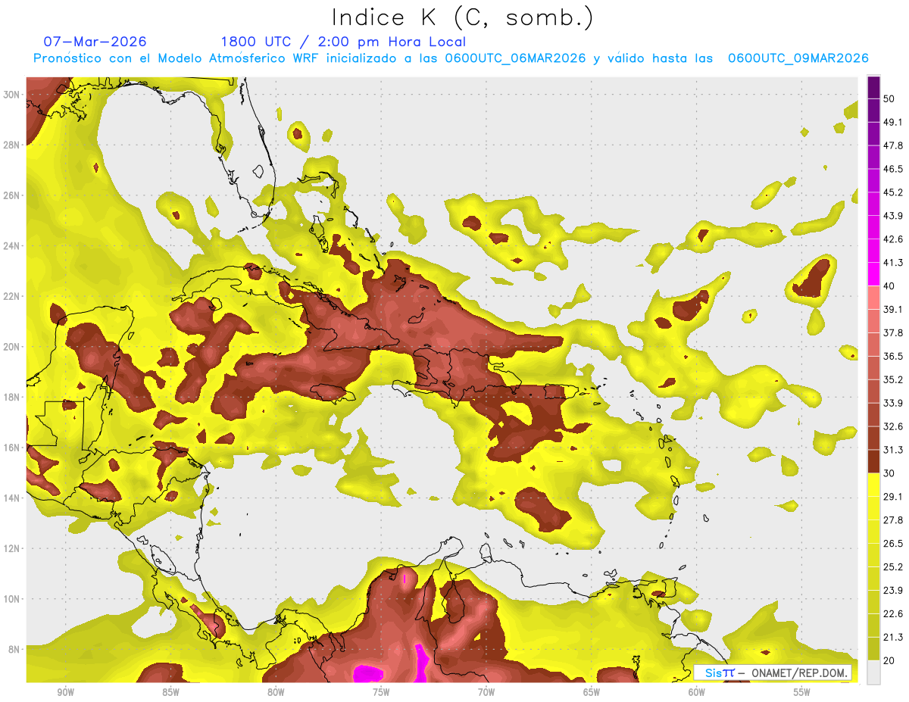Select the "07-Mar-2026" date text
The image size is (909, 702).
95,42
